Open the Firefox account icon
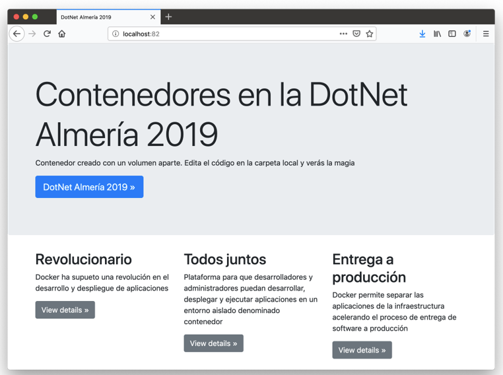The image size is (503, 375). pos(467,34)
